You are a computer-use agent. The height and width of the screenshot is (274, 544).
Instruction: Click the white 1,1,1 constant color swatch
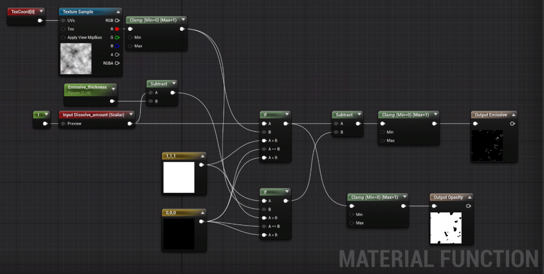pyautogui.click(x=178, y=177)
